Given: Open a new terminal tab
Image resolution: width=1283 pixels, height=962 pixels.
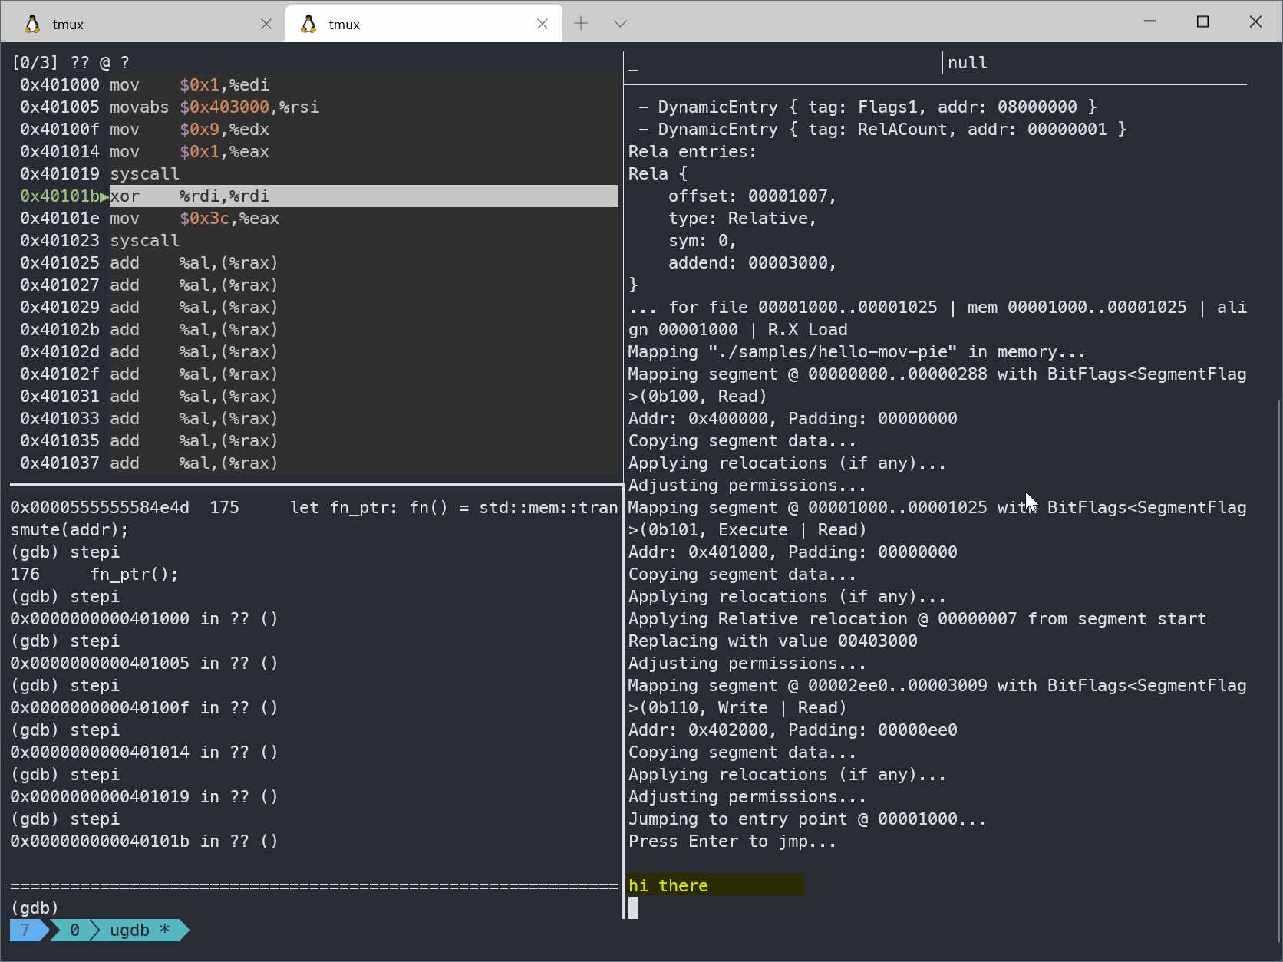Looking at the screenshot, I should tap(581, 23).
